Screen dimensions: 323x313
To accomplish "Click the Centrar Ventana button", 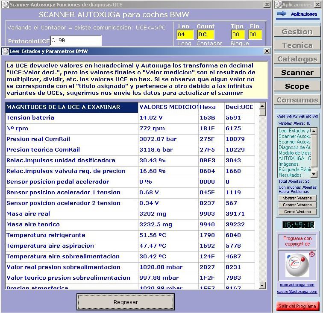I will click(x=297, y=205).
